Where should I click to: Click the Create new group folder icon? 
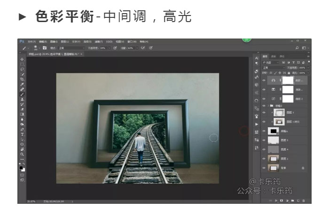click(x=292, y=201)
